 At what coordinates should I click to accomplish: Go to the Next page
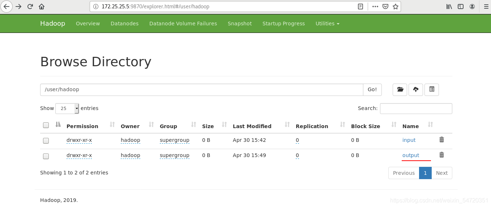tap(442, 173)
